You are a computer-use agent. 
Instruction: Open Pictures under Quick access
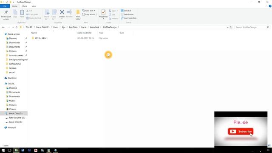pos(13,51)
